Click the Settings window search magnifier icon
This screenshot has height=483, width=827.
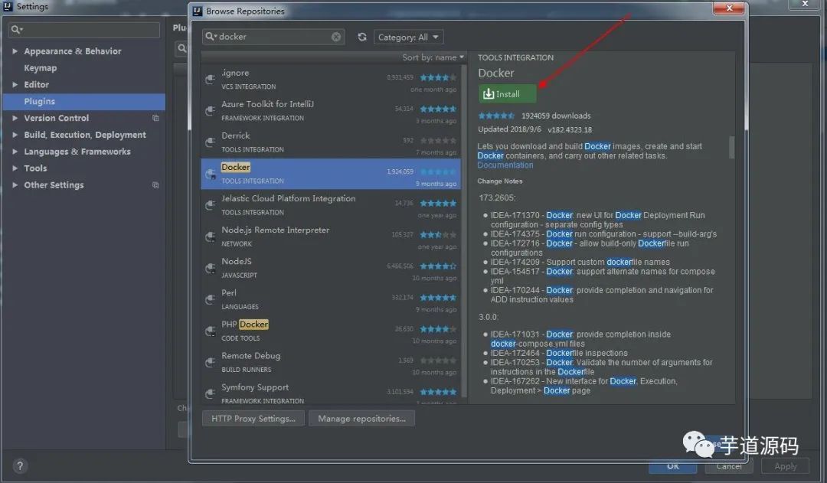pos(17,30)
